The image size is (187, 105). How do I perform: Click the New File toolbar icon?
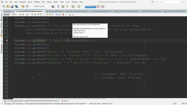point(4,6)
